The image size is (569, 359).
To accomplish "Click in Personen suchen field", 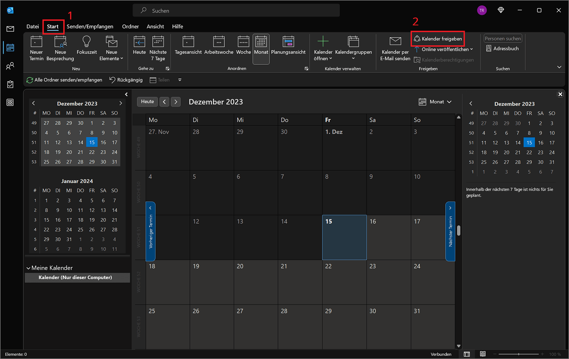I will pos(503,39).
